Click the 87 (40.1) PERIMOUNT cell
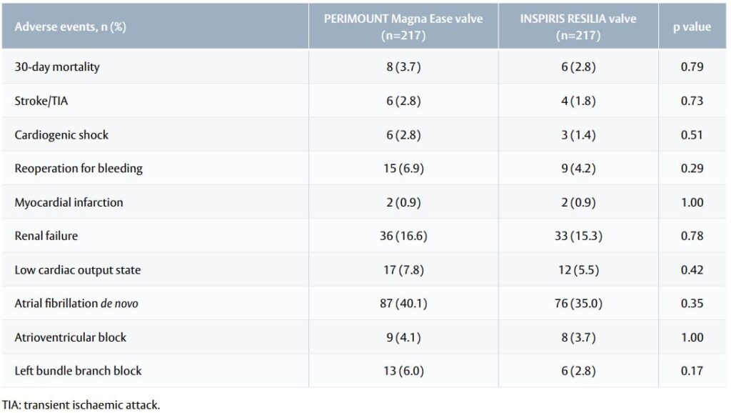This screenshot has width=731, height=413. 403,304
